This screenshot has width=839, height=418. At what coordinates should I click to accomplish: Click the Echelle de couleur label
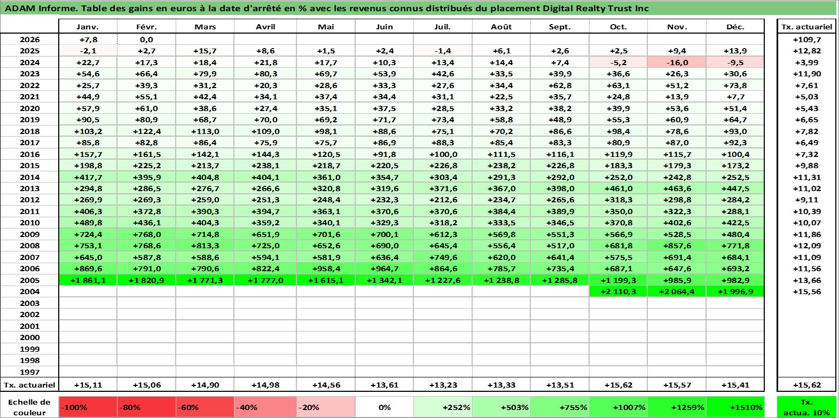29,407
